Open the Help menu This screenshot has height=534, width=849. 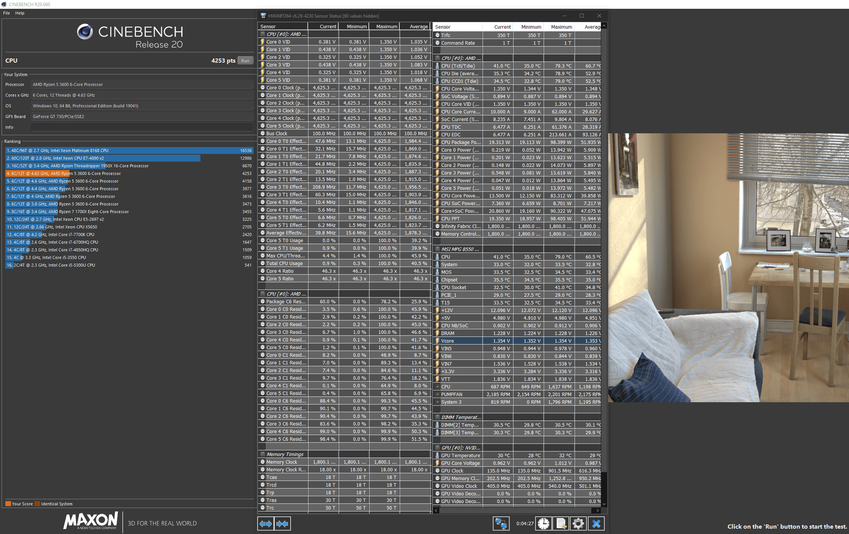20,13
